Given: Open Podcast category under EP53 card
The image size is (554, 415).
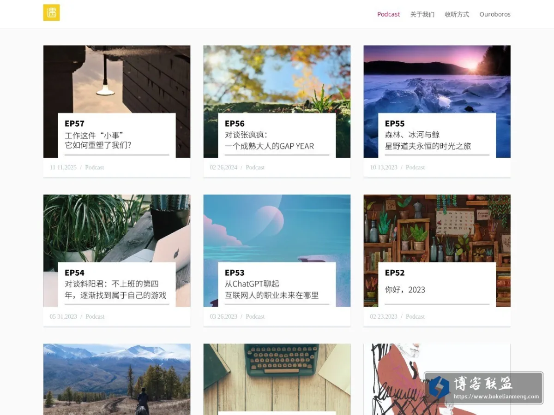Looking at the screenshot, I should coord(255,316).
